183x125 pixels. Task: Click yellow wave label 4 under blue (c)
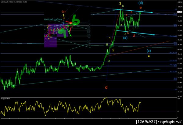149,56
